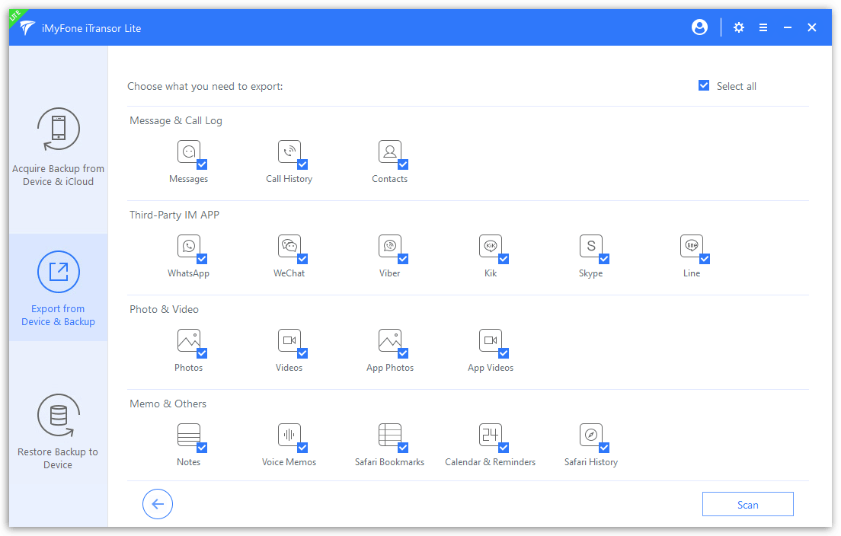Click the Calendar & Reminders icon
Viewport: 841px width, 536px height.
[x=491, y=435]
